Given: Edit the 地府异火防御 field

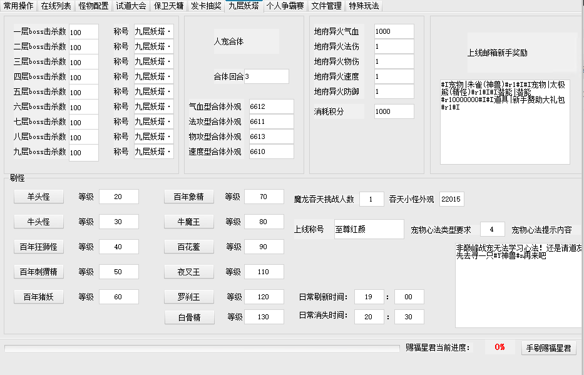Looking at the screenshot, I should click(x=394, y=91).
